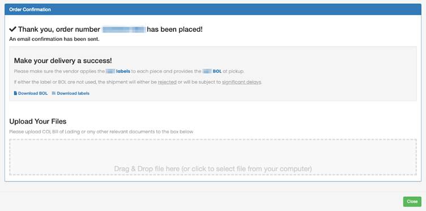Click the 'has been placed!' text
Screen dimensions: 426x211
[x=174, y=29]
